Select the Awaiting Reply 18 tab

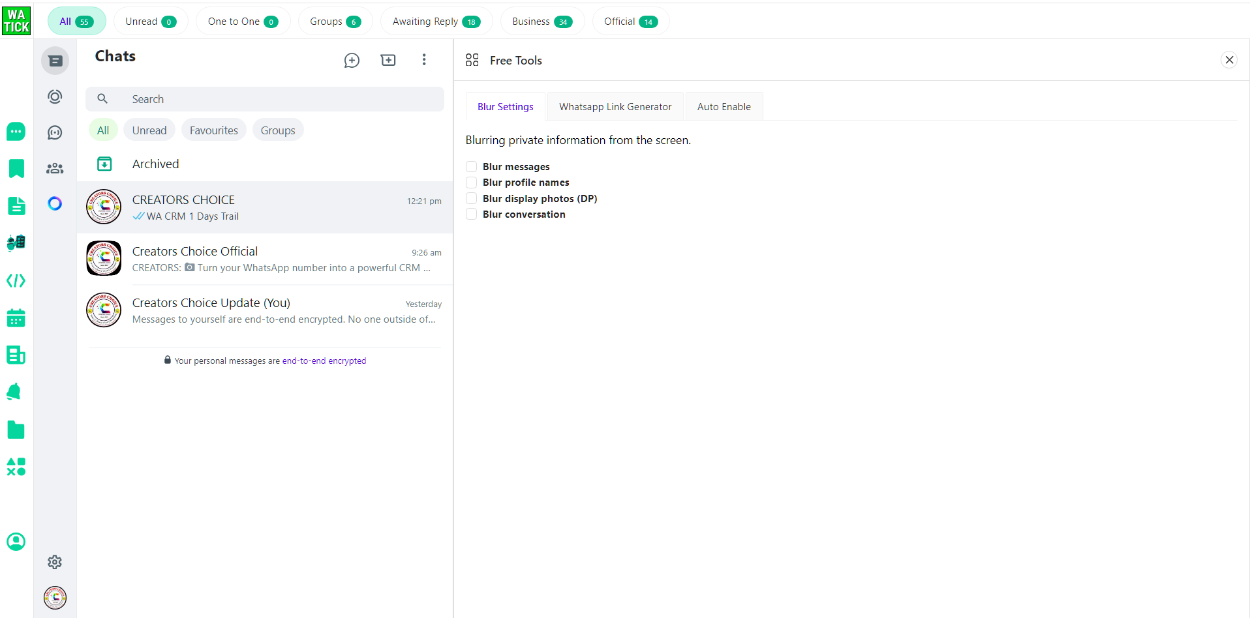pyautogui.click(x=436, y=22)
